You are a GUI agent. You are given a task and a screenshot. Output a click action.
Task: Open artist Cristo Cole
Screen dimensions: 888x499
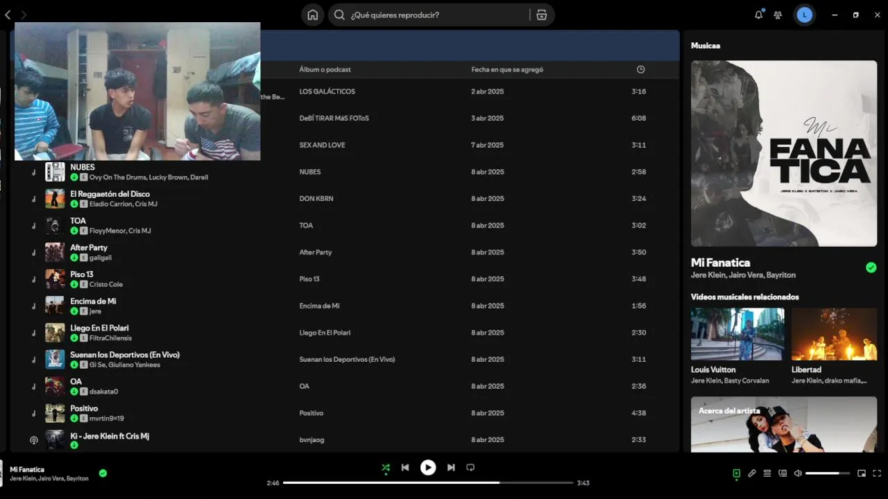[x=106, y=284]
